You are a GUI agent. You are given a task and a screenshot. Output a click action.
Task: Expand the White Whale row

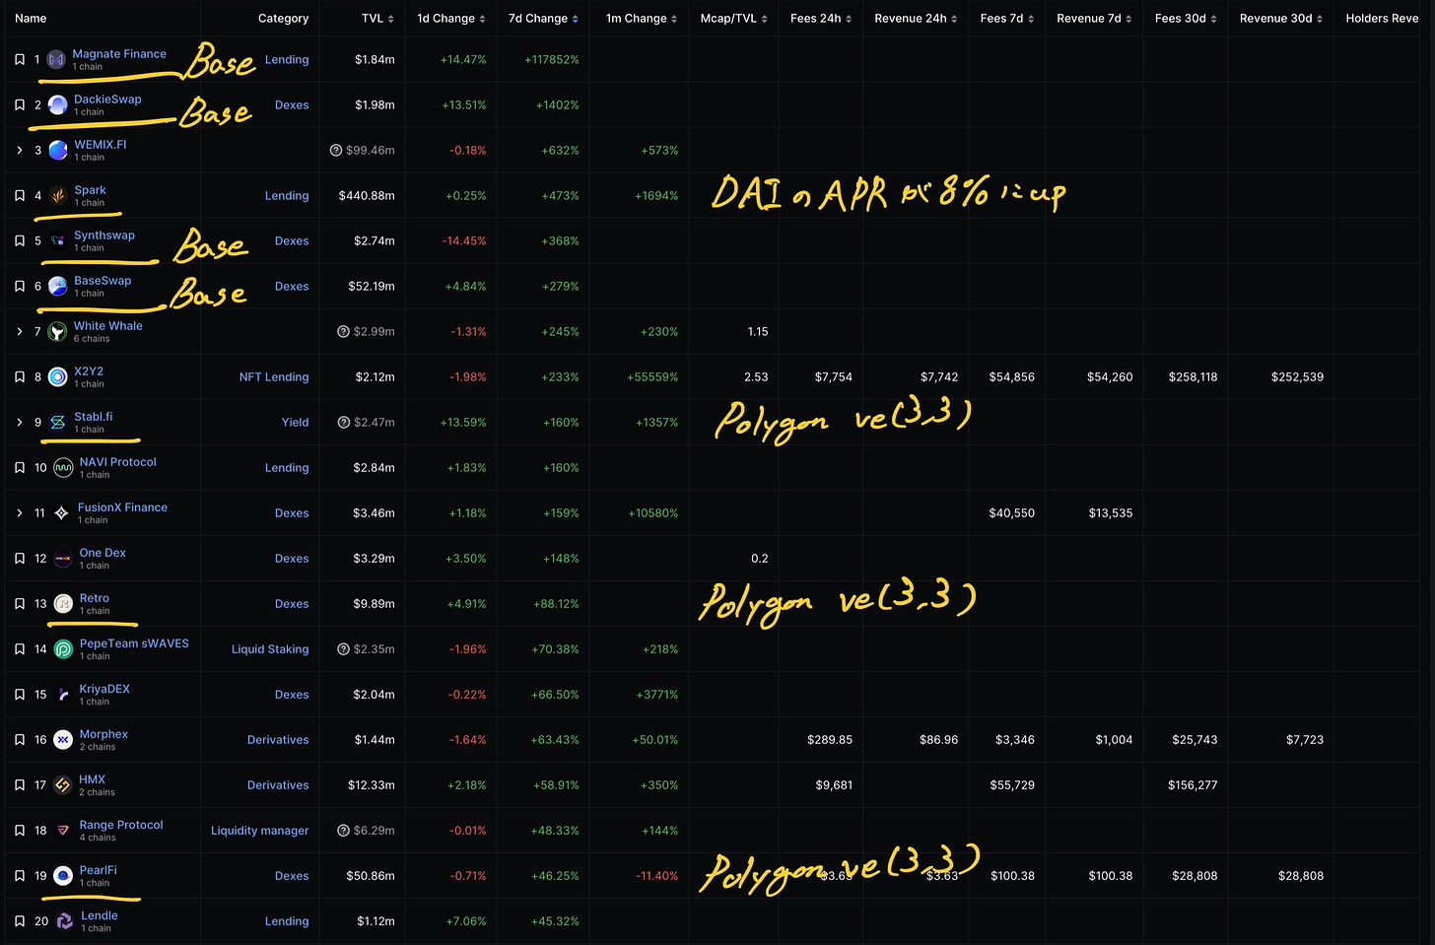(x=20, y=332)
